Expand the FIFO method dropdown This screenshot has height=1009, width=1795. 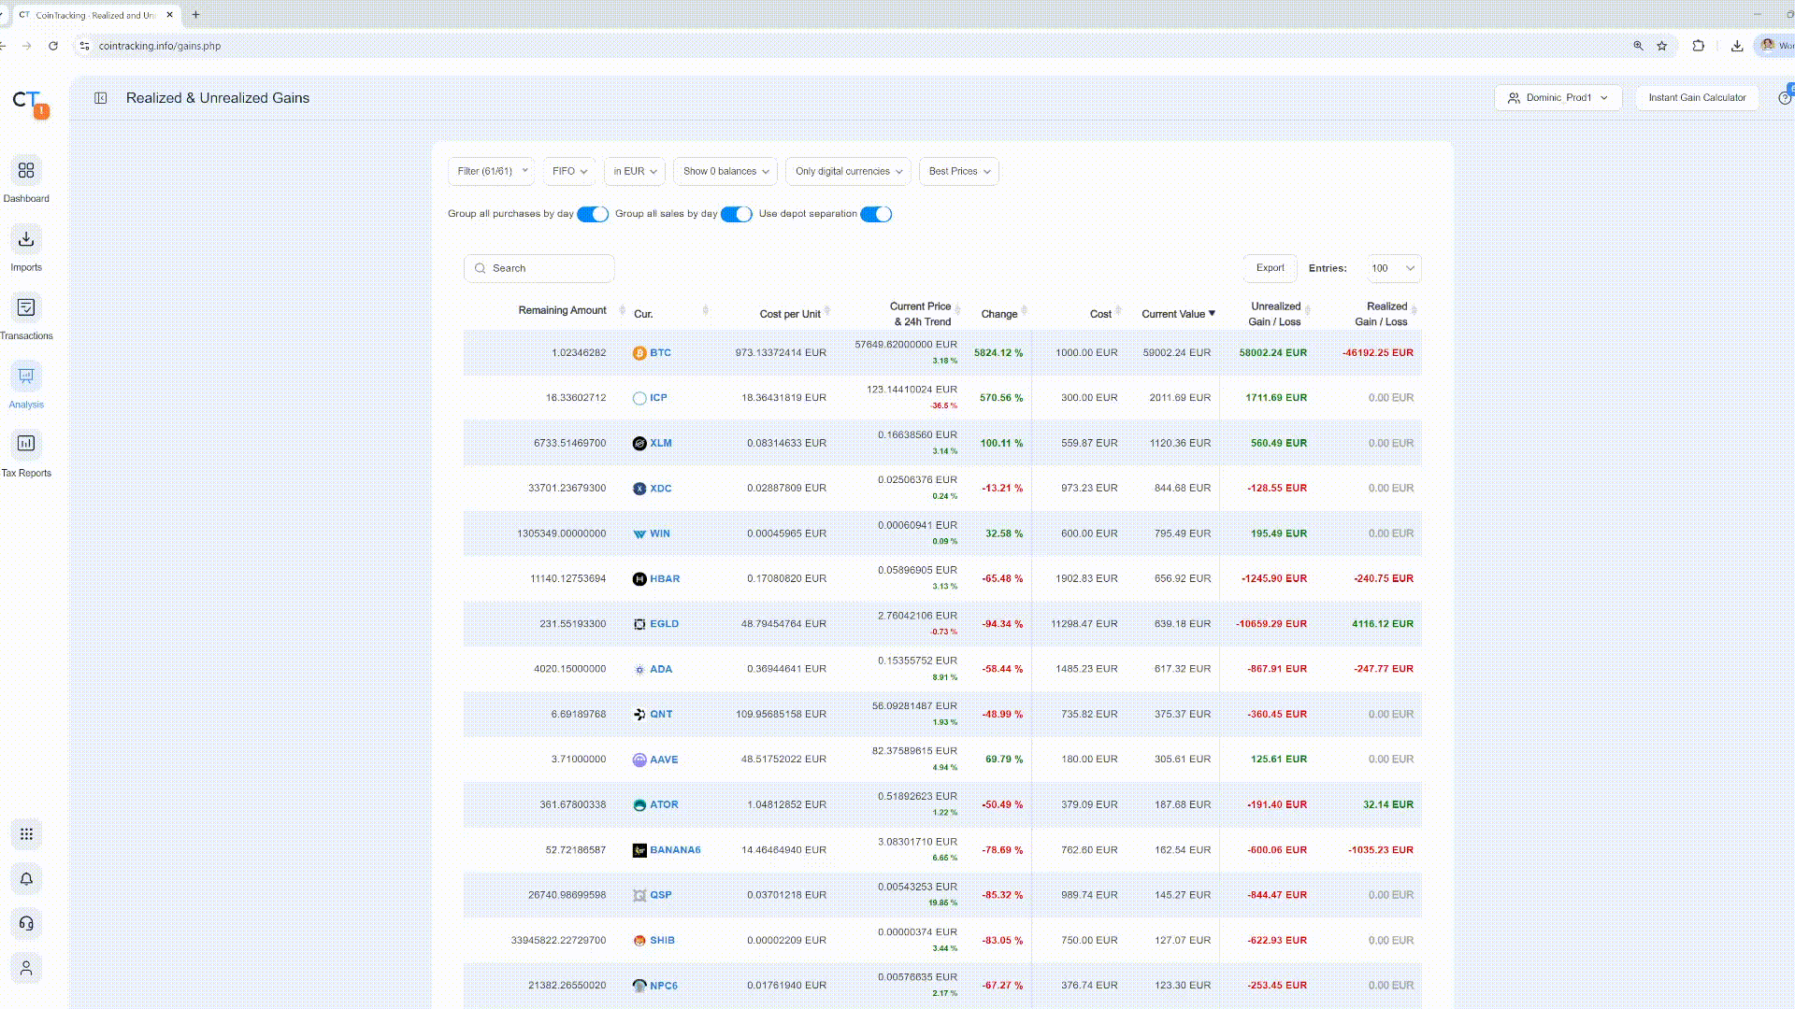[569, 171]
